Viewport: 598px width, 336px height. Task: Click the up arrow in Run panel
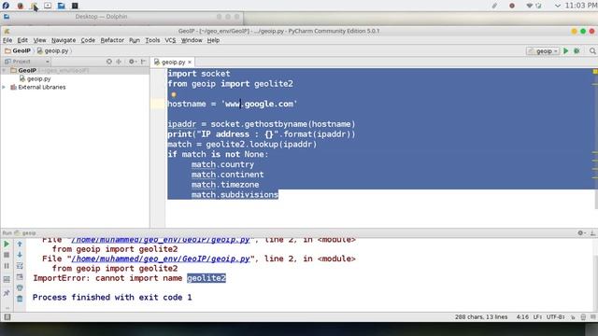point(20,244)
